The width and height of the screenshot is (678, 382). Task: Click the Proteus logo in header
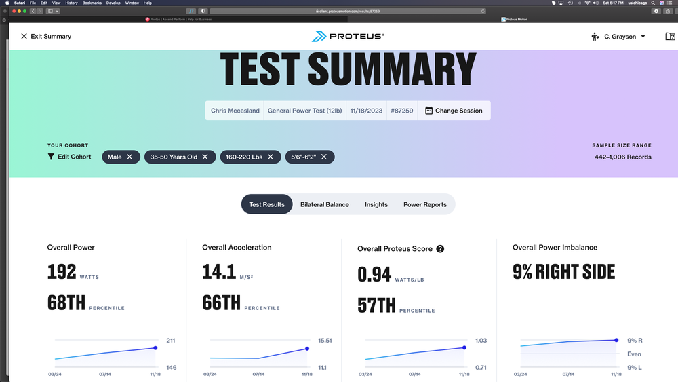(x=348, y=37)
